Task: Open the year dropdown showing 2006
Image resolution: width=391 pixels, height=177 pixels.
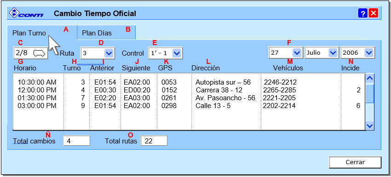Action: click(357, 52)
